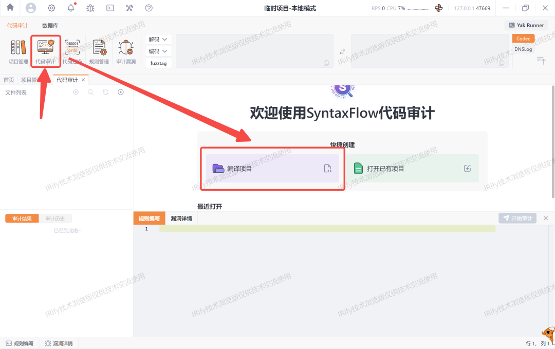Click the fuzztag button
Image resolution: width=555 pixels, height=349 pixels.
(158, 63)
